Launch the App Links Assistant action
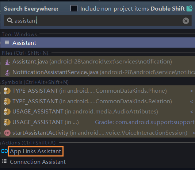Image resolution: width=195 pixels, height=170 pixels. [35, 151]
